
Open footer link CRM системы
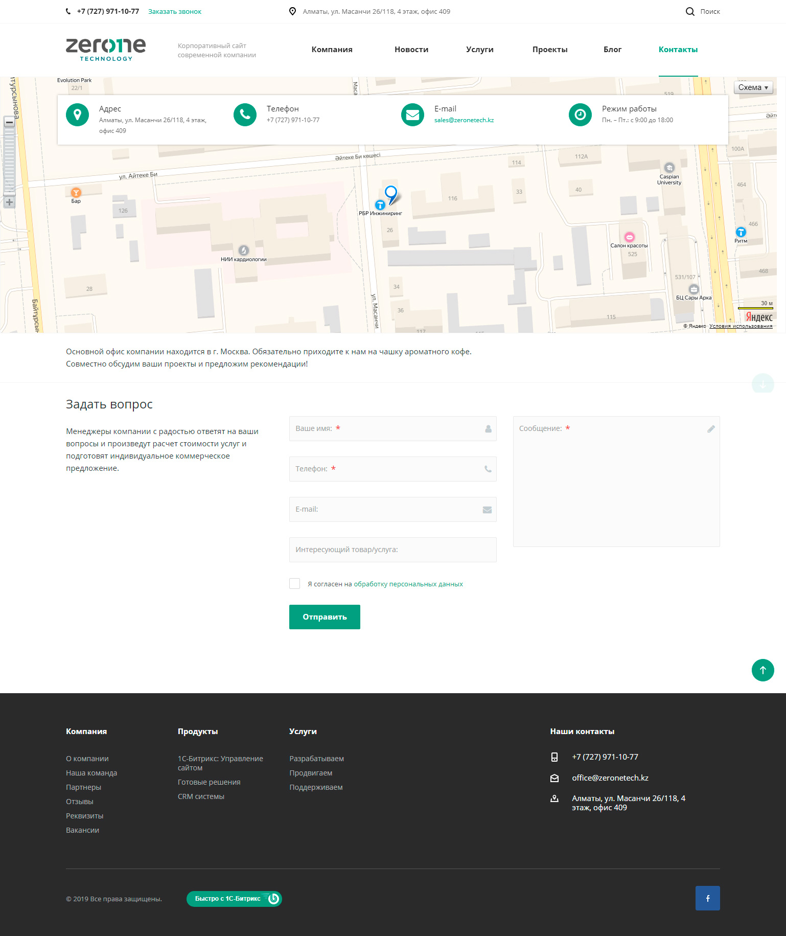201,796
